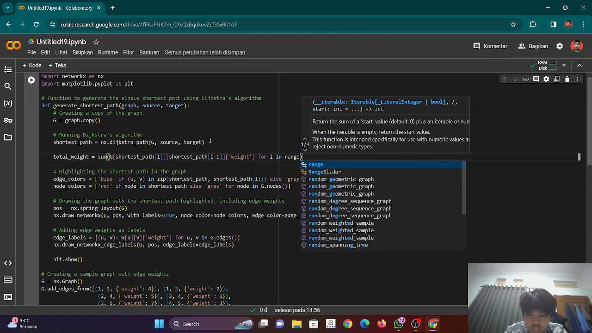The image size is (592, 333).
Task: Go back to the previous page
Action: [9, 25]
